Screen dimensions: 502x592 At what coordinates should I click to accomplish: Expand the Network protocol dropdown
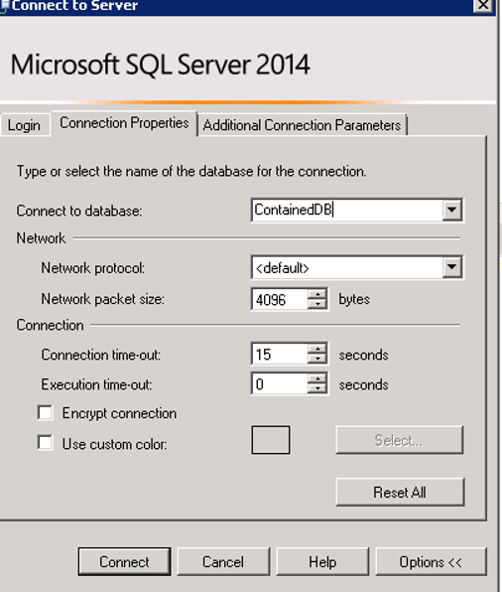coord(451,267)
